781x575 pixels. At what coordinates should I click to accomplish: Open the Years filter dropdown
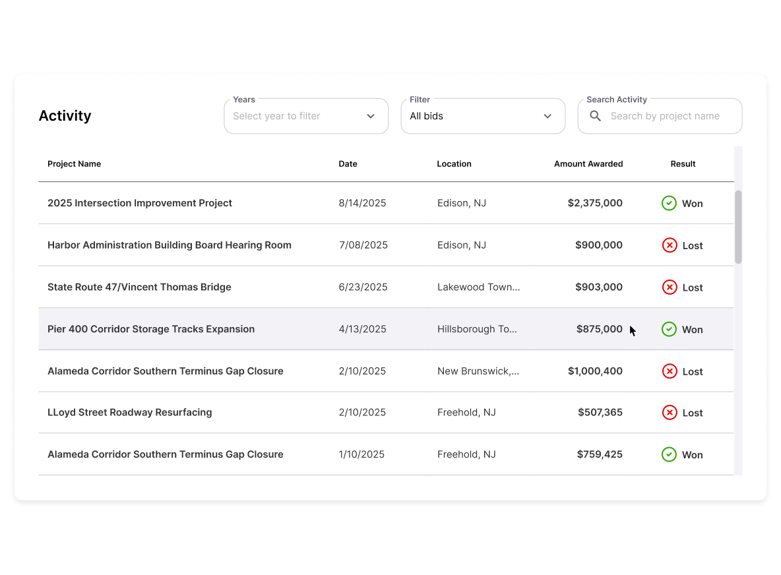coord(305,116)
